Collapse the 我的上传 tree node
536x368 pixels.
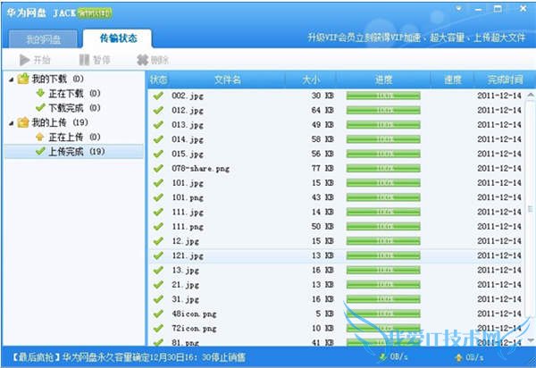click(x=12, y=122)
